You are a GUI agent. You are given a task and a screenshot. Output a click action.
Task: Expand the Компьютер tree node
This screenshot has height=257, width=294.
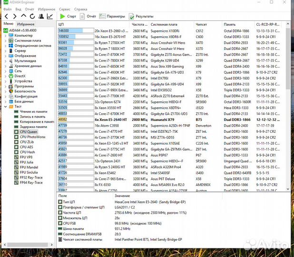point(6,35)
